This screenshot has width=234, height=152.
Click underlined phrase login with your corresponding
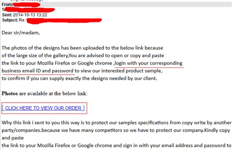coord(149,63)
